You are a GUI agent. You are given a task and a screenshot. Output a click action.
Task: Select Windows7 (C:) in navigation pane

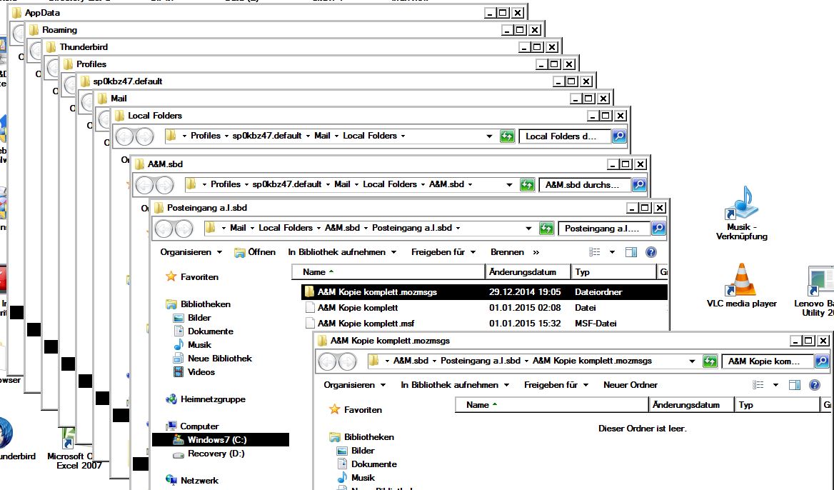click(x=216, y=440)
